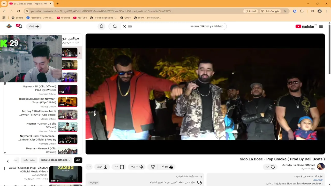Open the on-screen keyboard icon in search box
Screen dimensions: 331x186
[130, 26]
